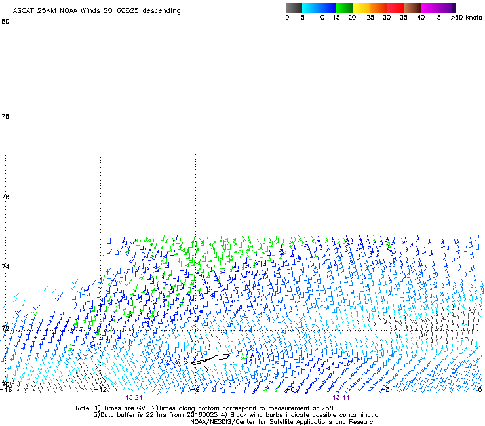Click the longitude label '-15' at bottom left
This screenshot has width=485, height=426.
click(x=6, y=389)
